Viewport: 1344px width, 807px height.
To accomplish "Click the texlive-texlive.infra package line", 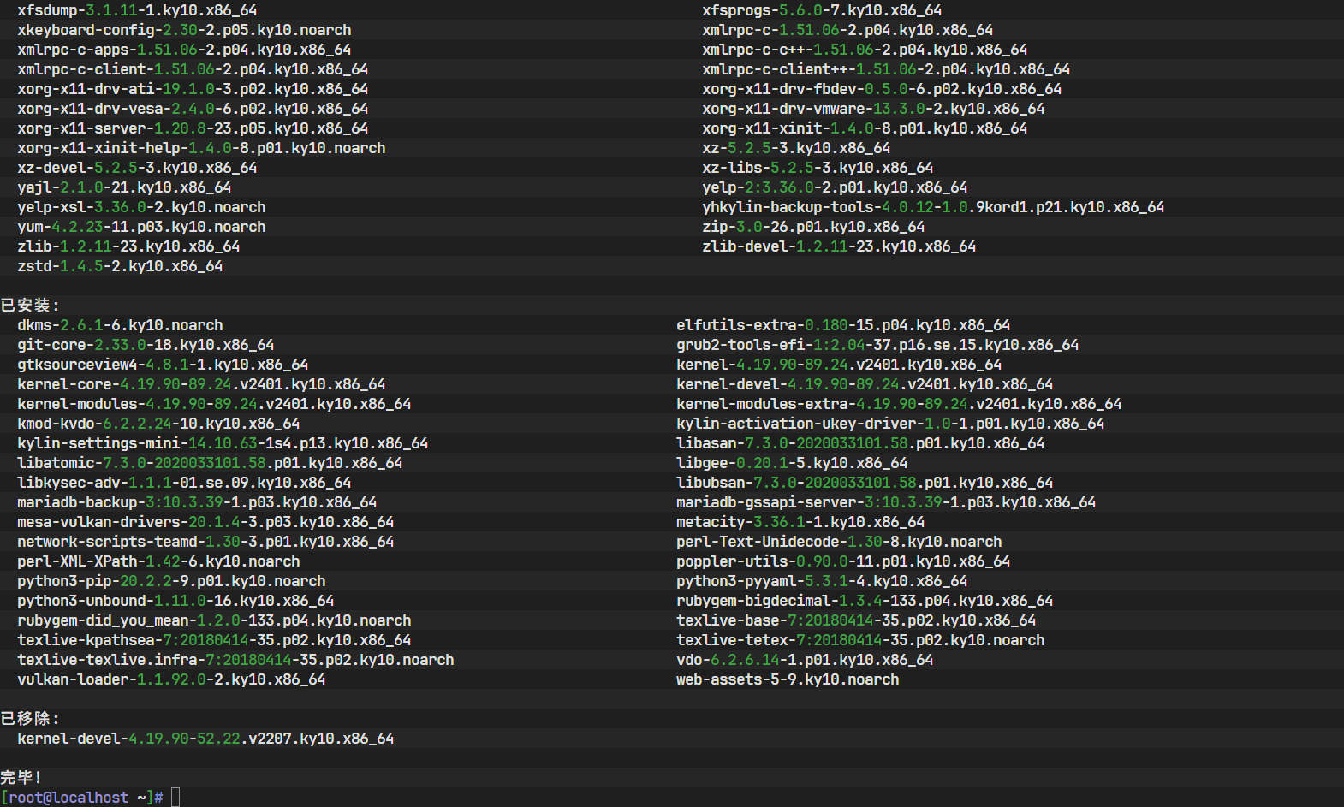I will (235, 660).
